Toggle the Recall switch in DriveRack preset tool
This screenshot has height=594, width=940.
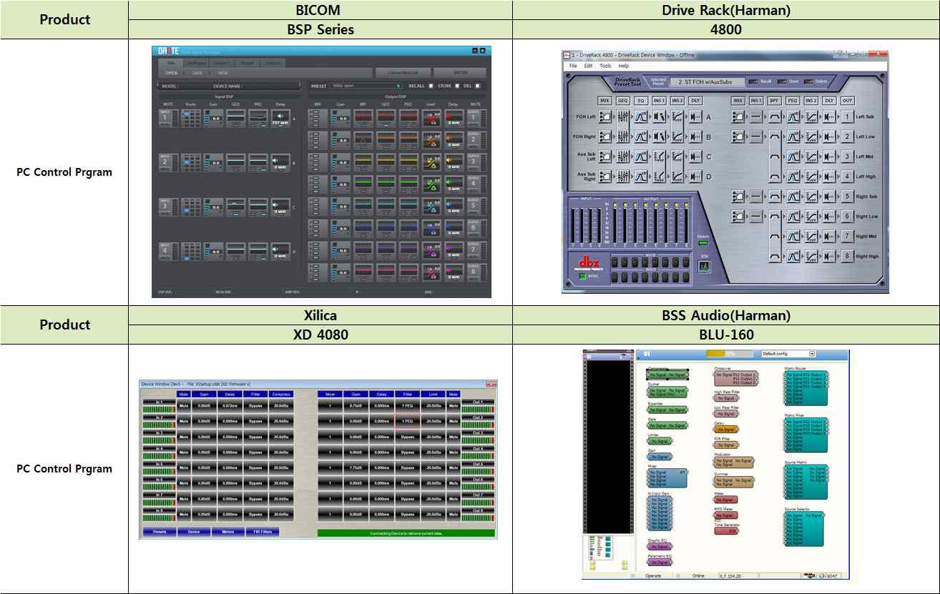[753, 81]
